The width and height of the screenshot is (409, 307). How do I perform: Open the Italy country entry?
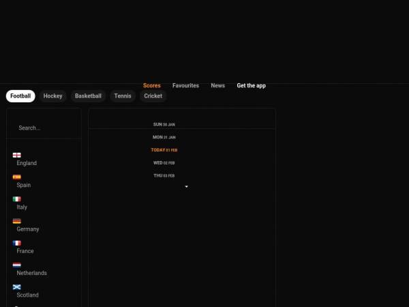pos(22,207)
